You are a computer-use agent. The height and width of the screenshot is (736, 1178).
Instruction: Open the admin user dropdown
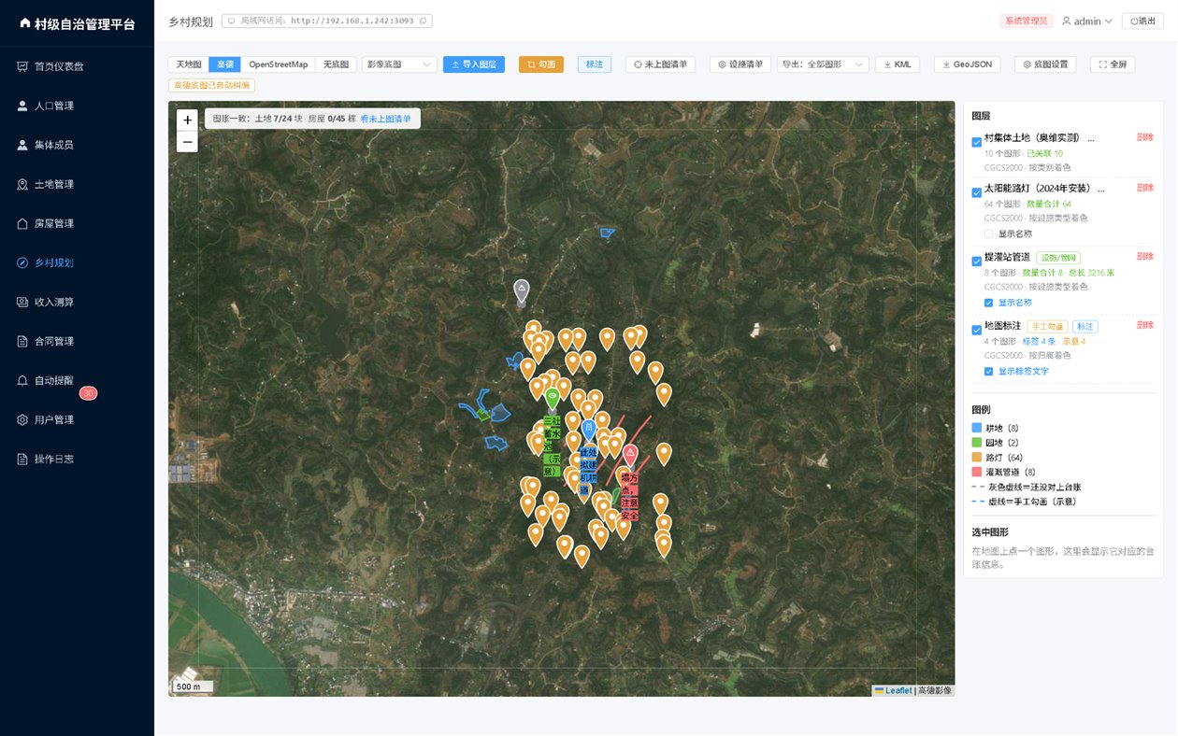tap(1086, 21)
